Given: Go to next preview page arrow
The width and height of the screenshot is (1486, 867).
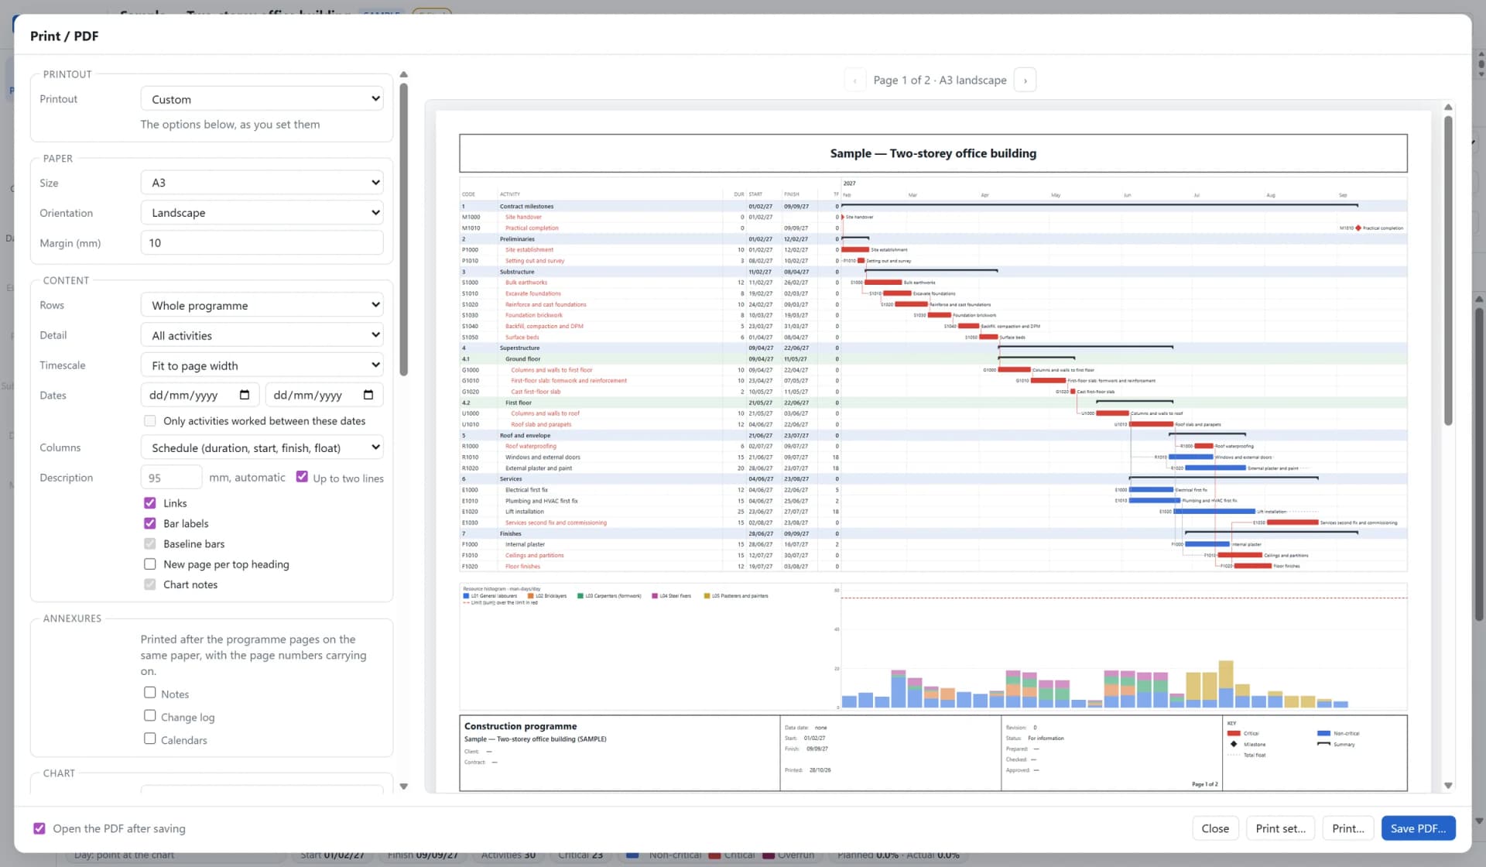Looking at the screenshot, I should coord(1025,80).
